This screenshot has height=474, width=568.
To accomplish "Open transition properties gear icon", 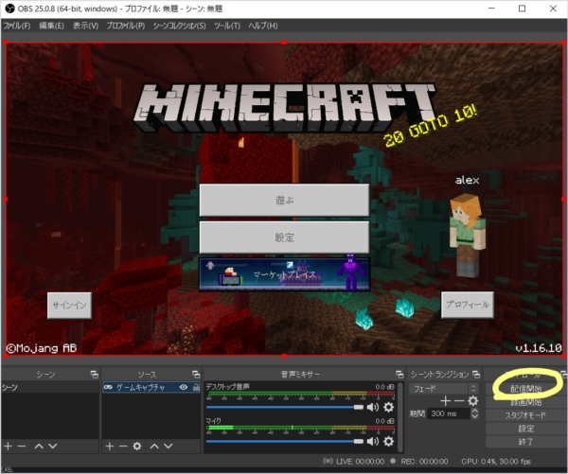I will [x=472, y=400].
